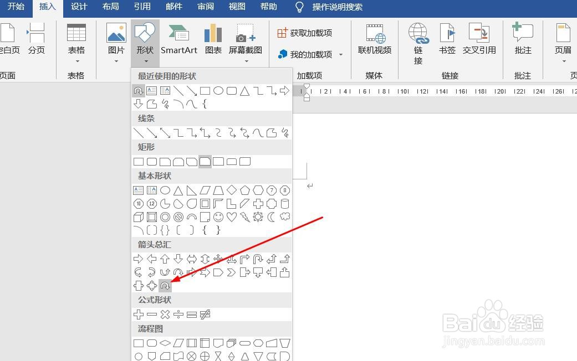577x361 pixels.
Task: Insert a 分页 page break
Action: (37, 39)
